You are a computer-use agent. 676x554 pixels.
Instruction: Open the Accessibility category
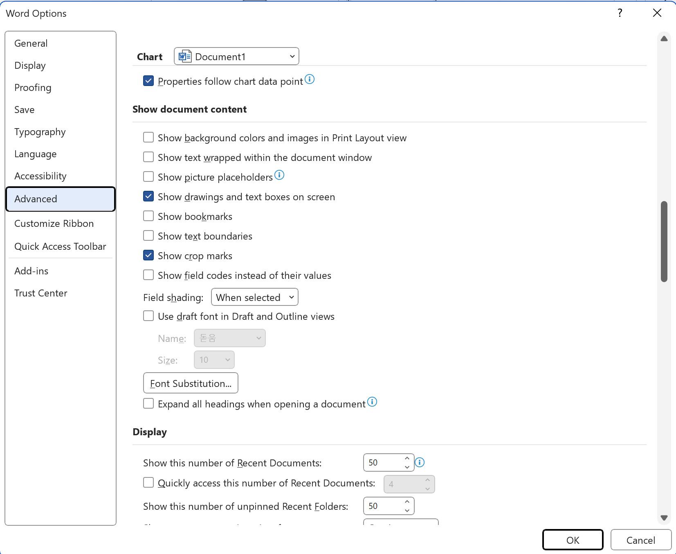coord(61,176)
